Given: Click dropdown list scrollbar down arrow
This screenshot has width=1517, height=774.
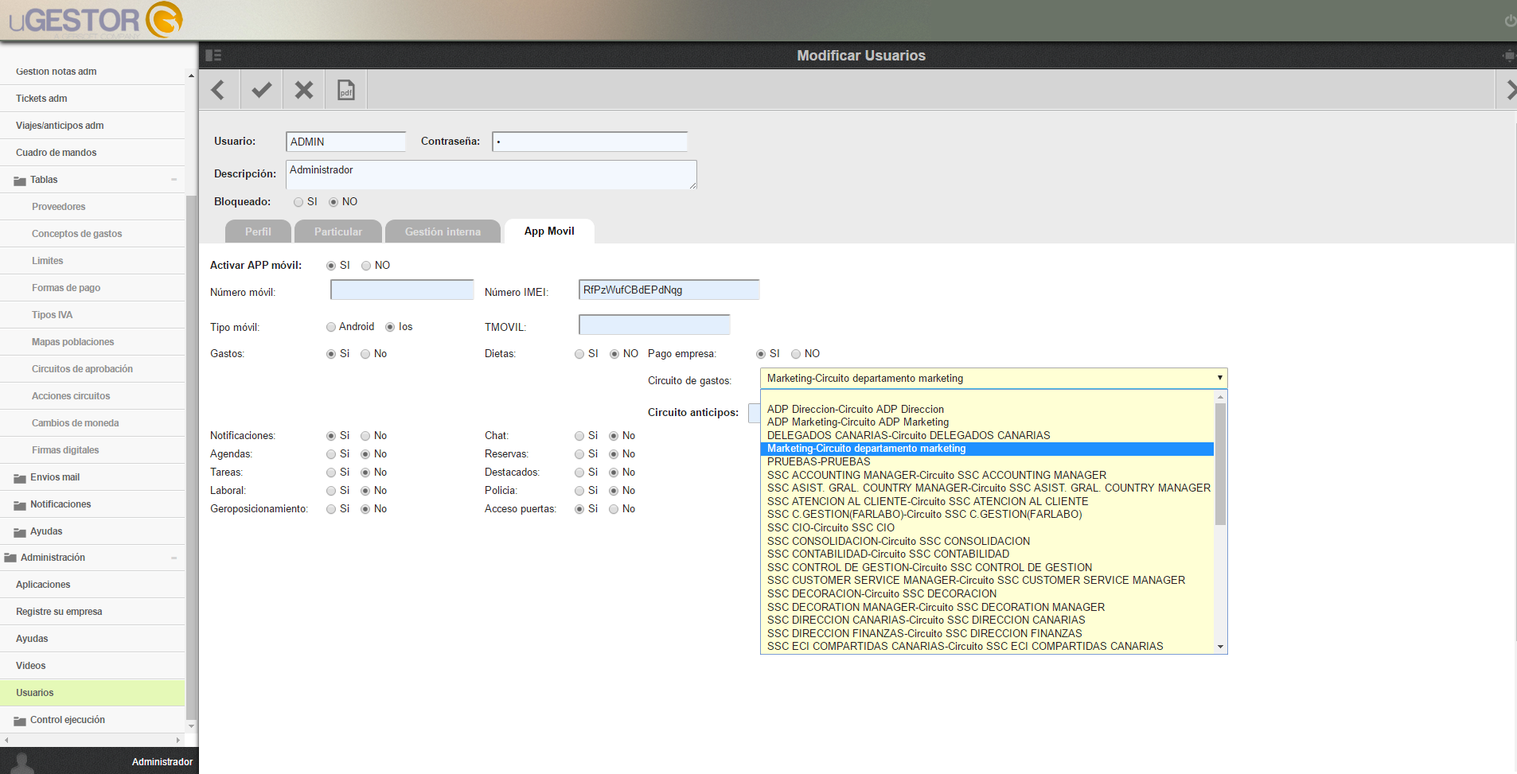Looking at the screenshot, I should click(x=1221, y=647).
